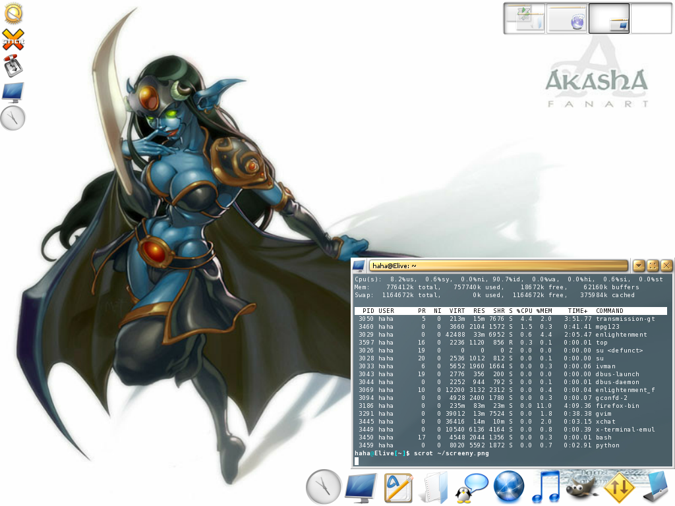Toggle fullscreen with the terminal maximize button
675x506 pixels.
click(652, 266)
